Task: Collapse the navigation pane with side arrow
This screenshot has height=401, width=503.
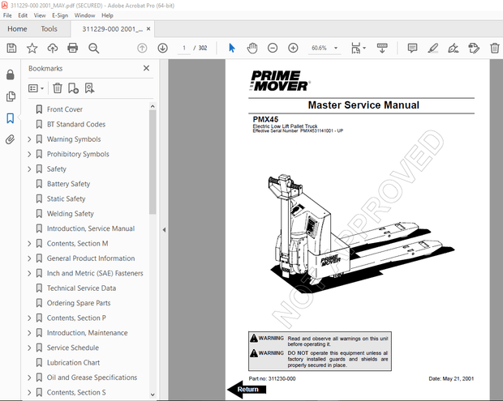Action: 164,229
